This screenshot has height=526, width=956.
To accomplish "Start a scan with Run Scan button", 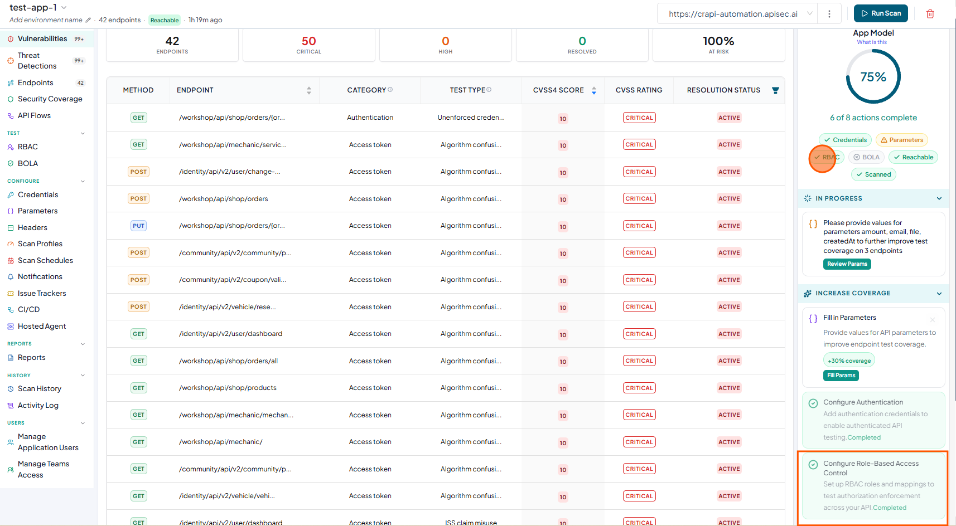I will pyautogui.click(x=881, y=13).
